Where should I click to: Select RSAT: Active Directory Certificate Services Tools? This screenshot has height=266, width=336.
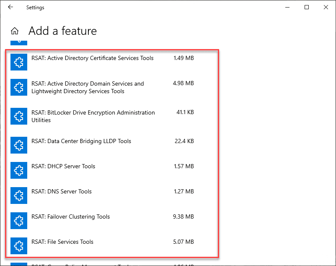coord(92,58)
